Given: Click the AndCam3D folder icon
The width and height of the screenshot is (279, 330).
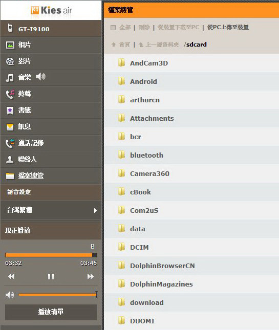Looking at the screenshot, I should tap(121, 62).
